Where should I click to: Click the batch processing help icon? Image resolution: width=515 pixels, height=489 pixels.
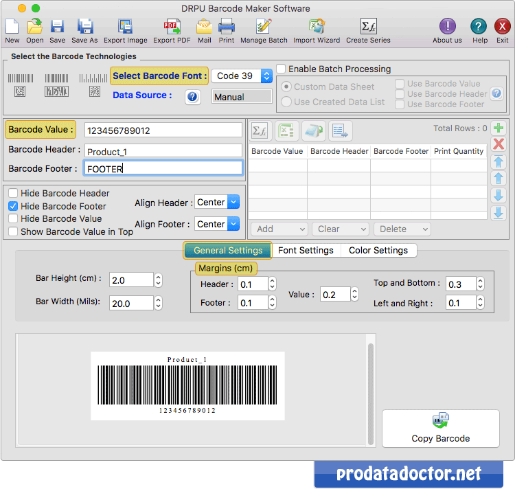[496, 93]
